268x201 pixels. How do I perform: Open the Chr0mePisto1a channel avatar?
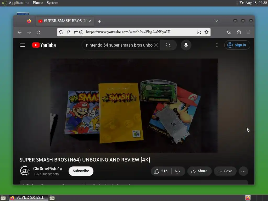25,171
